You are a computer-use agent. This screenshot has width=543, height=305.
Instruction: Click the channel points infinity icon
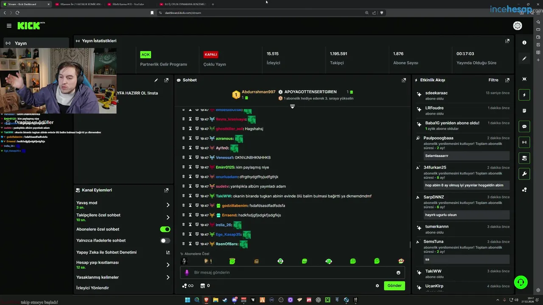(x=188, y=286)
